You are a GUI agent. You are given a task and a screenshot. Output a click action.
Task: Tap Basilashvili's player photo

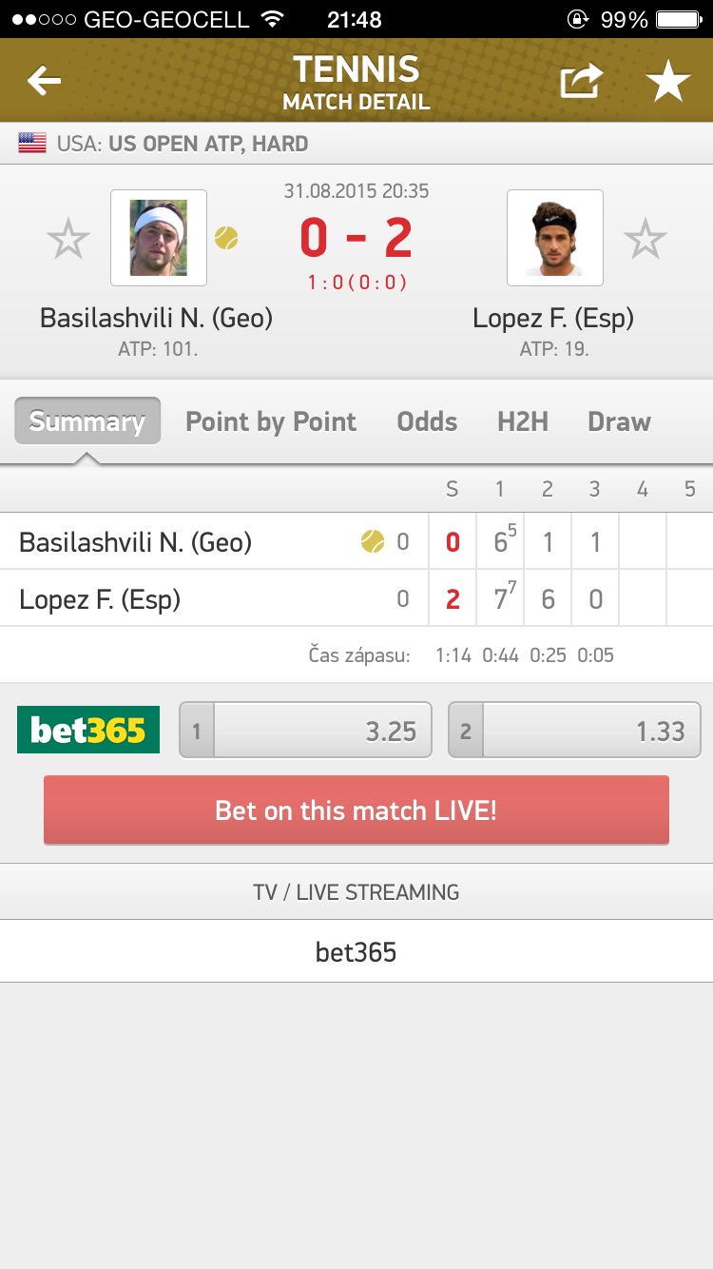[159, 238]
